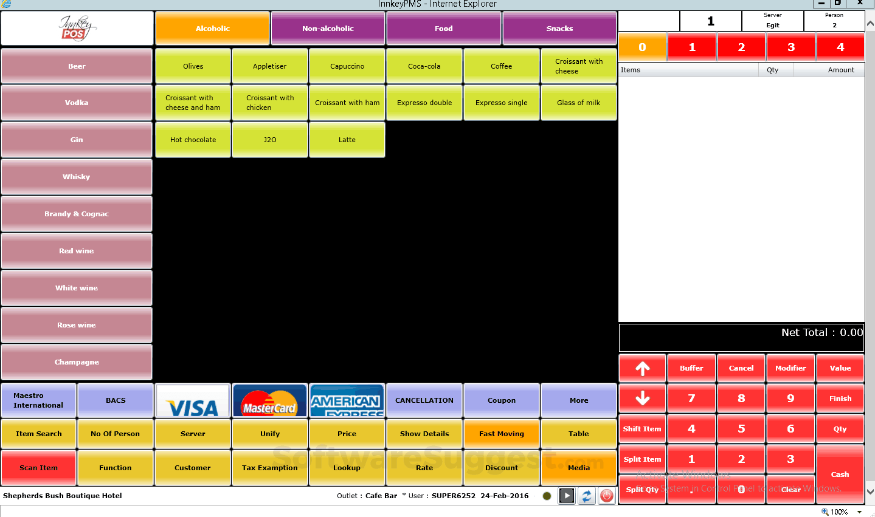Viewport: 875px width, 517px height.
Task: Toggle the Fast Moving mode
Action: click(501, 433)
